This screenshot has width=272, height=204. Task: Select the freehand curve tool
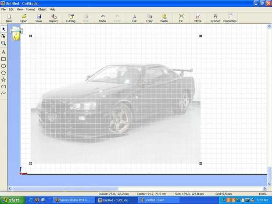pos(4,93)
